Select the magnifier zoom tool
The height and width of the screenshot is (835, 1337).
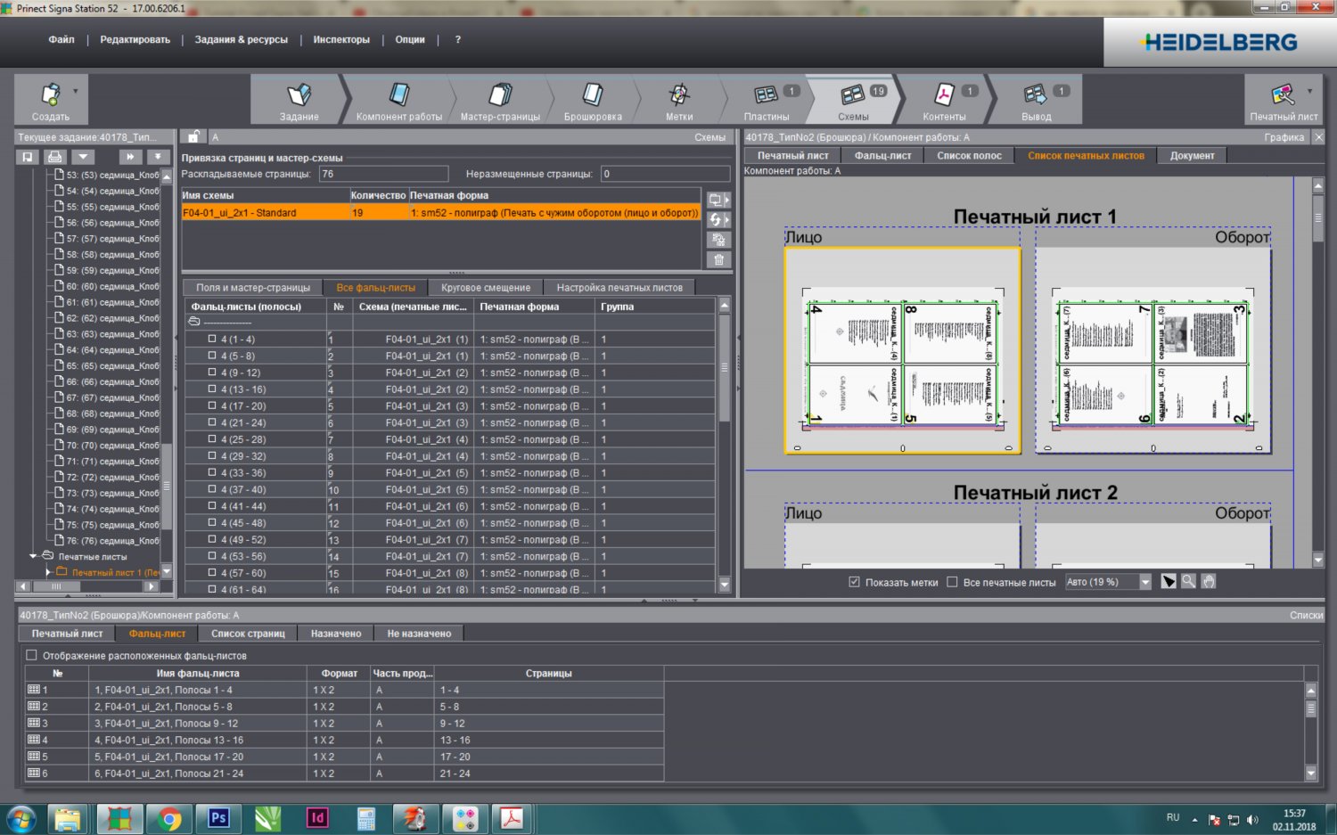(1188, 582)
